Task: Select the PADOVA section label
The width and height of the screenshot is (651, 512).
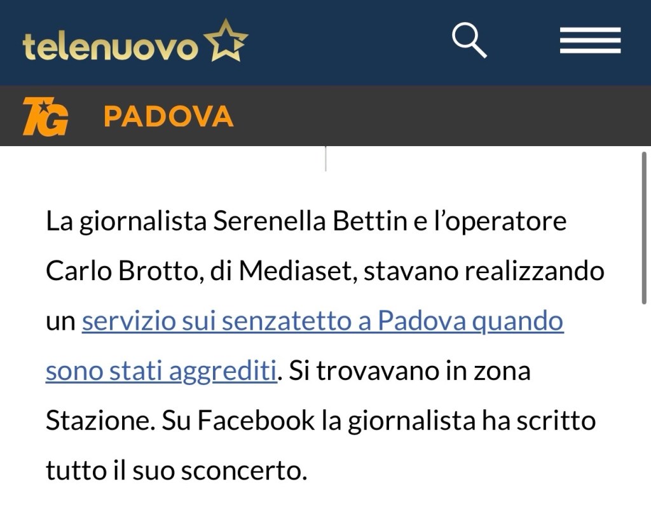Action: point(168,117)
